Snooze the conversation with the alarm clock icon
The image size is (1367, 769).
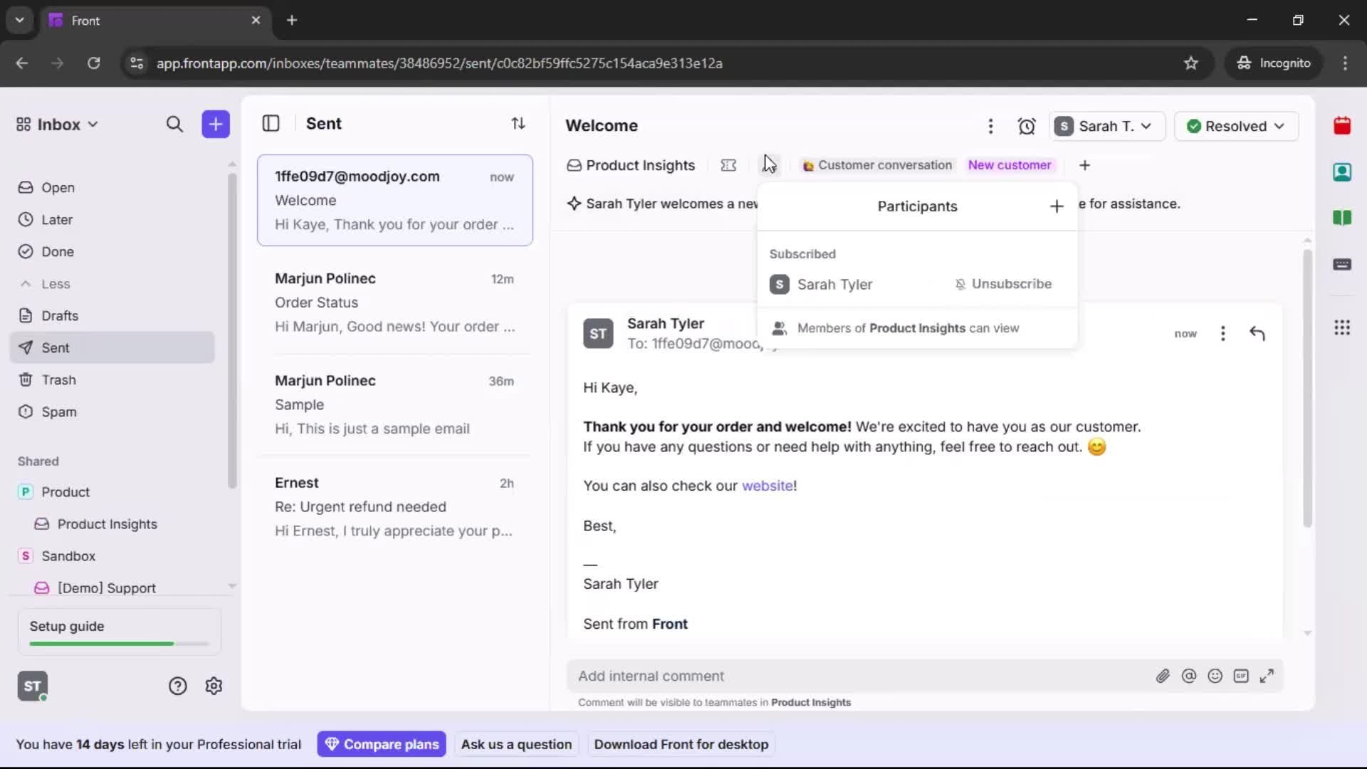click(1027, 126)
